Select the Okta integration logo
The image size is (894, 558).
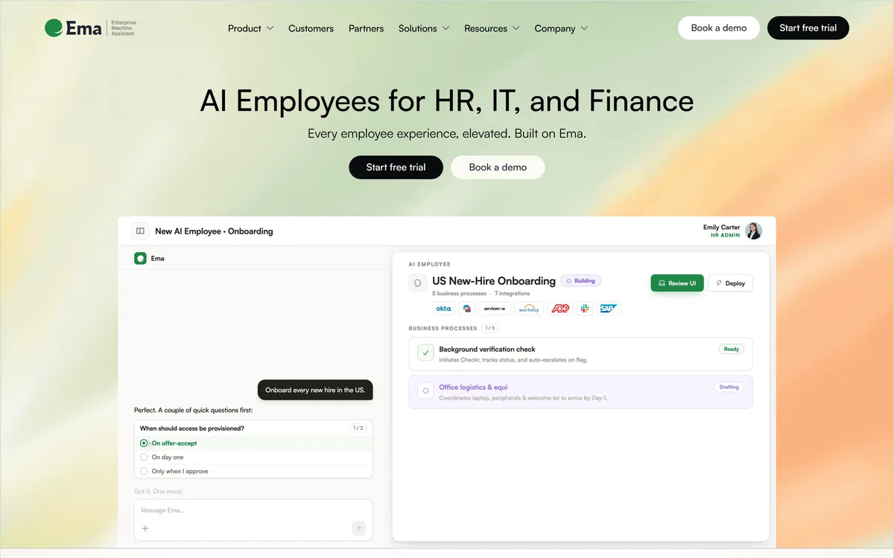point(444,308)
